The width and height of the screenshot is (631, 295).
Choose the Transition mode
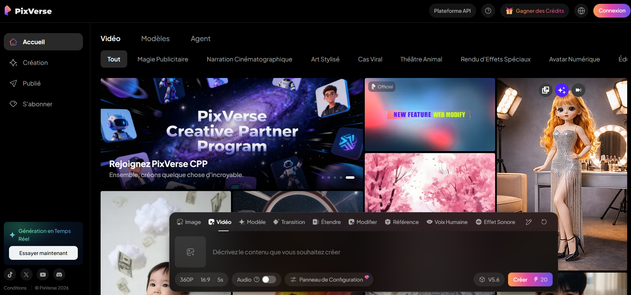[289, 222]
